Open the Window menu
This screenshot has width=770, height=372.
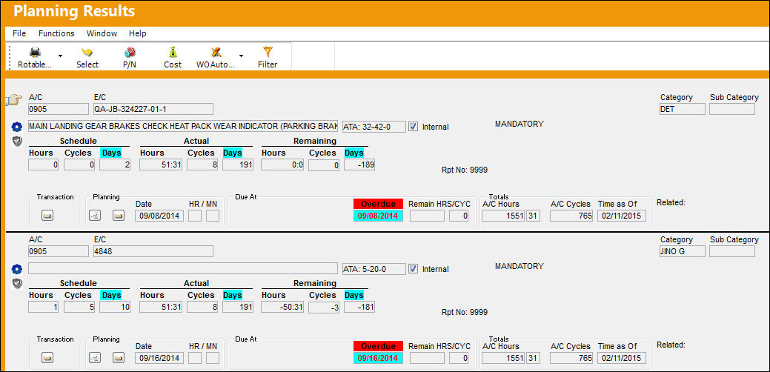(x=102, y=33)
